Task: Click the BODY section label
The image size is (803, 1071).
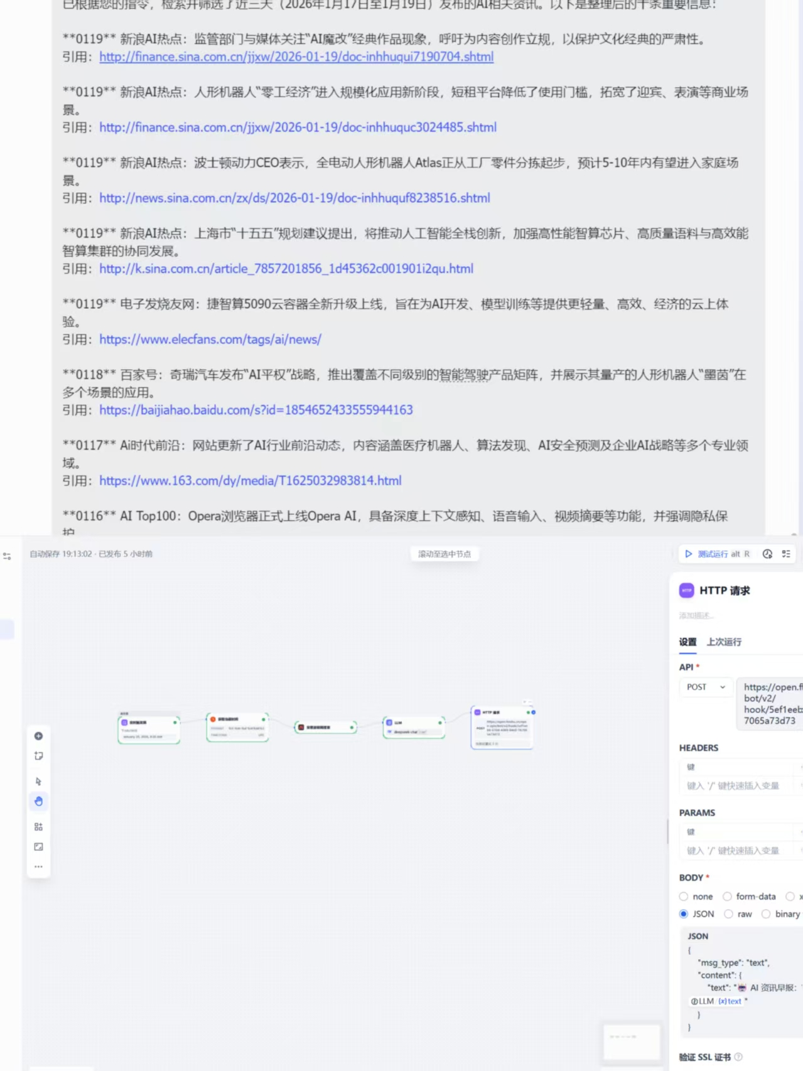Action: pyautogui.click(x=691, y=878)
